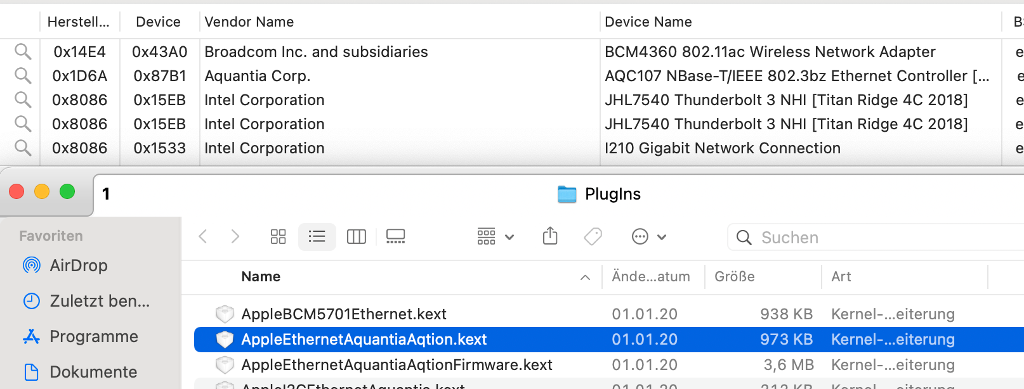
Task: Sort by the Größe column header
Action: [x=734, y=277]
